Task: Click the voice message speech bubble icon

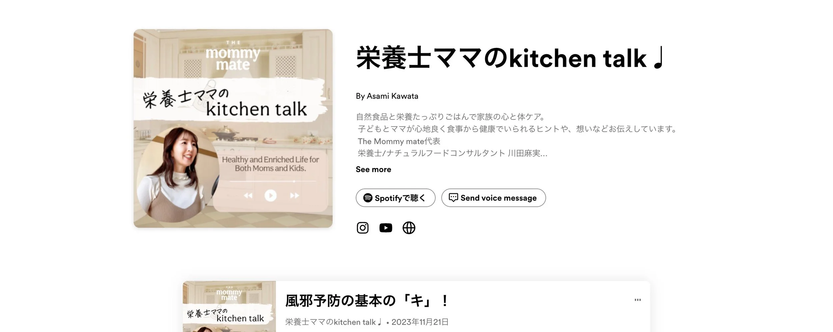Action: [453, 198]
